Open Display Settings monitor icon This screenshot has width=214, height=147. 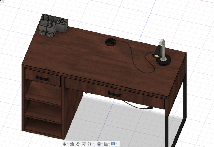[99, 144]
